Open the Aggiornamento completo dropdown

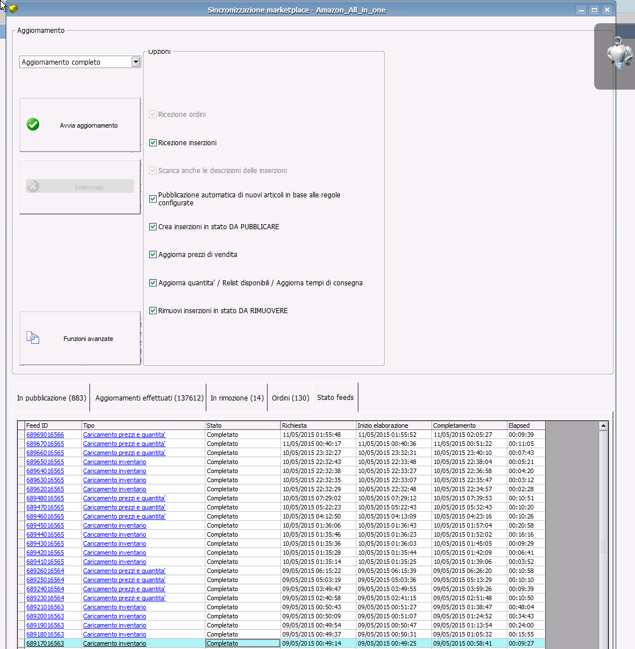[x=136, y=62]
